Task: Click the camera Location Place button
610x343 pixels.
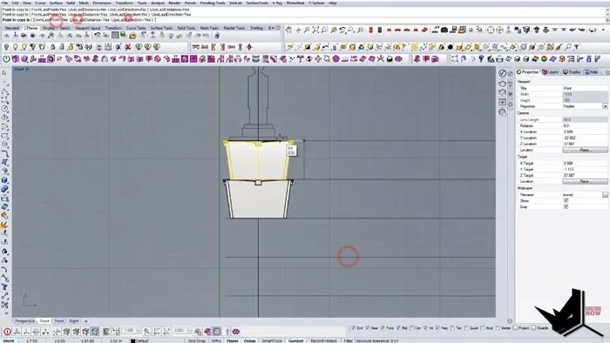Action: 585,150
